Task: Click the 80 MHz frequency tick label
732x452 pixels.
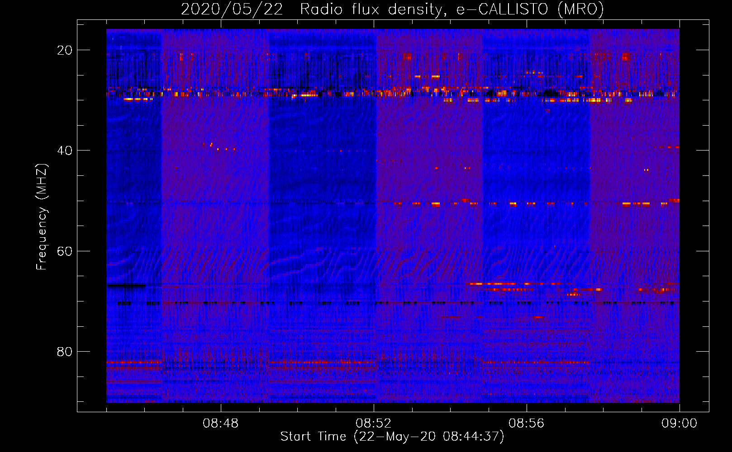Action: coord(65,352)
